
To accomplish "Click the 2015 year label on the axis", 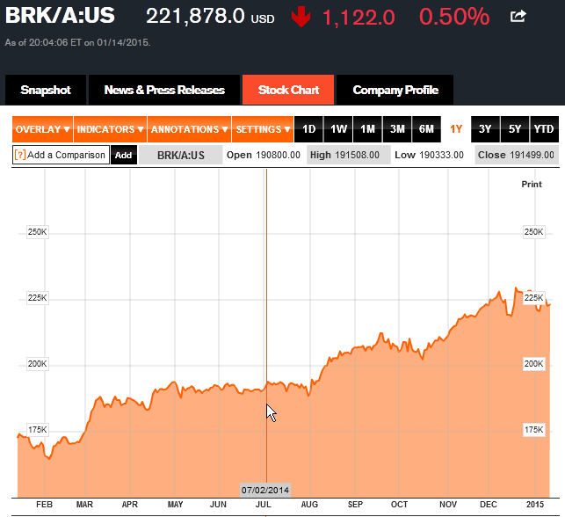I will 535,505.
